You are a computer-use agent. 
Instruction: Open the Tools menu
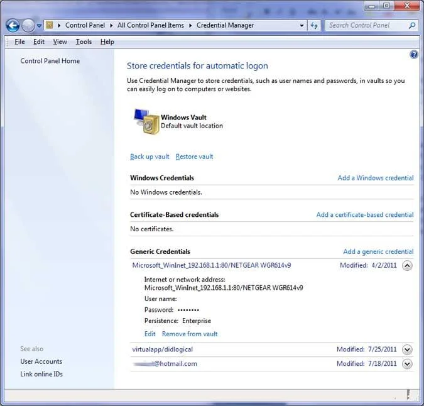[84, 42]
